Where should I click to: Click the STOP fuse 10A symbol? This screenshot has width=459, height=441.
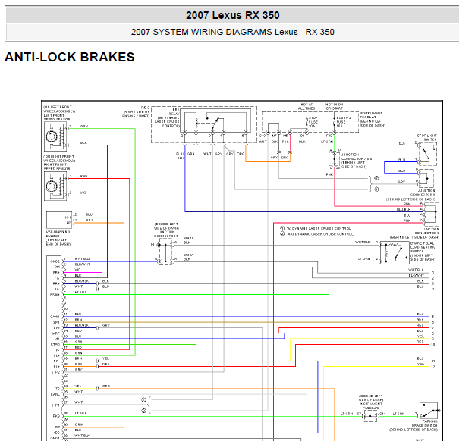click(307, 122)
